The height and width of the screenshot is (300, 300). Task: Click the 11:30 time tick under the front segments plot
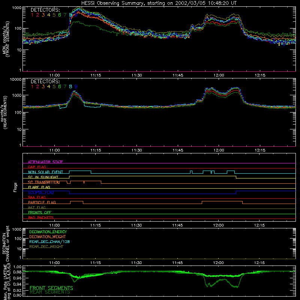coord(136,75)
